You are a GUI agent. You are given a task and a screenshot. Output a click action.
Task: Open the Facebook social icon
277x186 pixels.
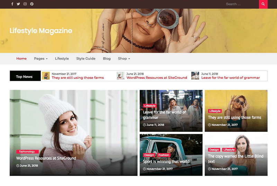(12, 4)
